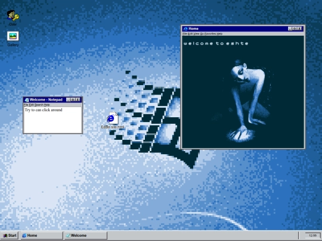
Task: Maximize the Welcome Notepad window
Action: (x=73, y=100)
